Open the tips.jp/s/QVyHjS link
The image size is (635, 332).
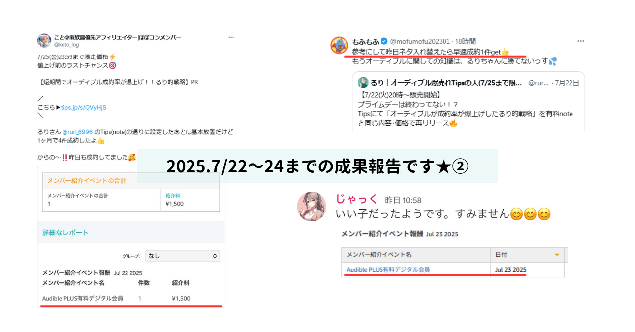[x=83, y=107]
